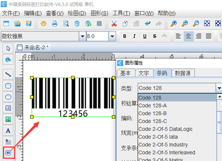Select the rich text tool
This screenshot has height=161, width=222.
[8, 142]
